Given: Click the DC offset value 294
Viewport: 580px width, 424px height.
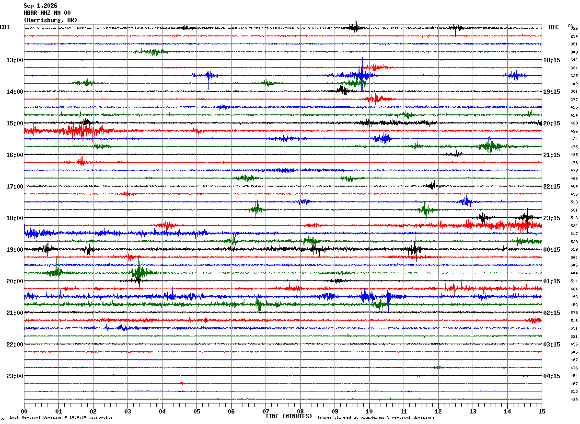Looking at the screenshot, I should coord(574,36).
